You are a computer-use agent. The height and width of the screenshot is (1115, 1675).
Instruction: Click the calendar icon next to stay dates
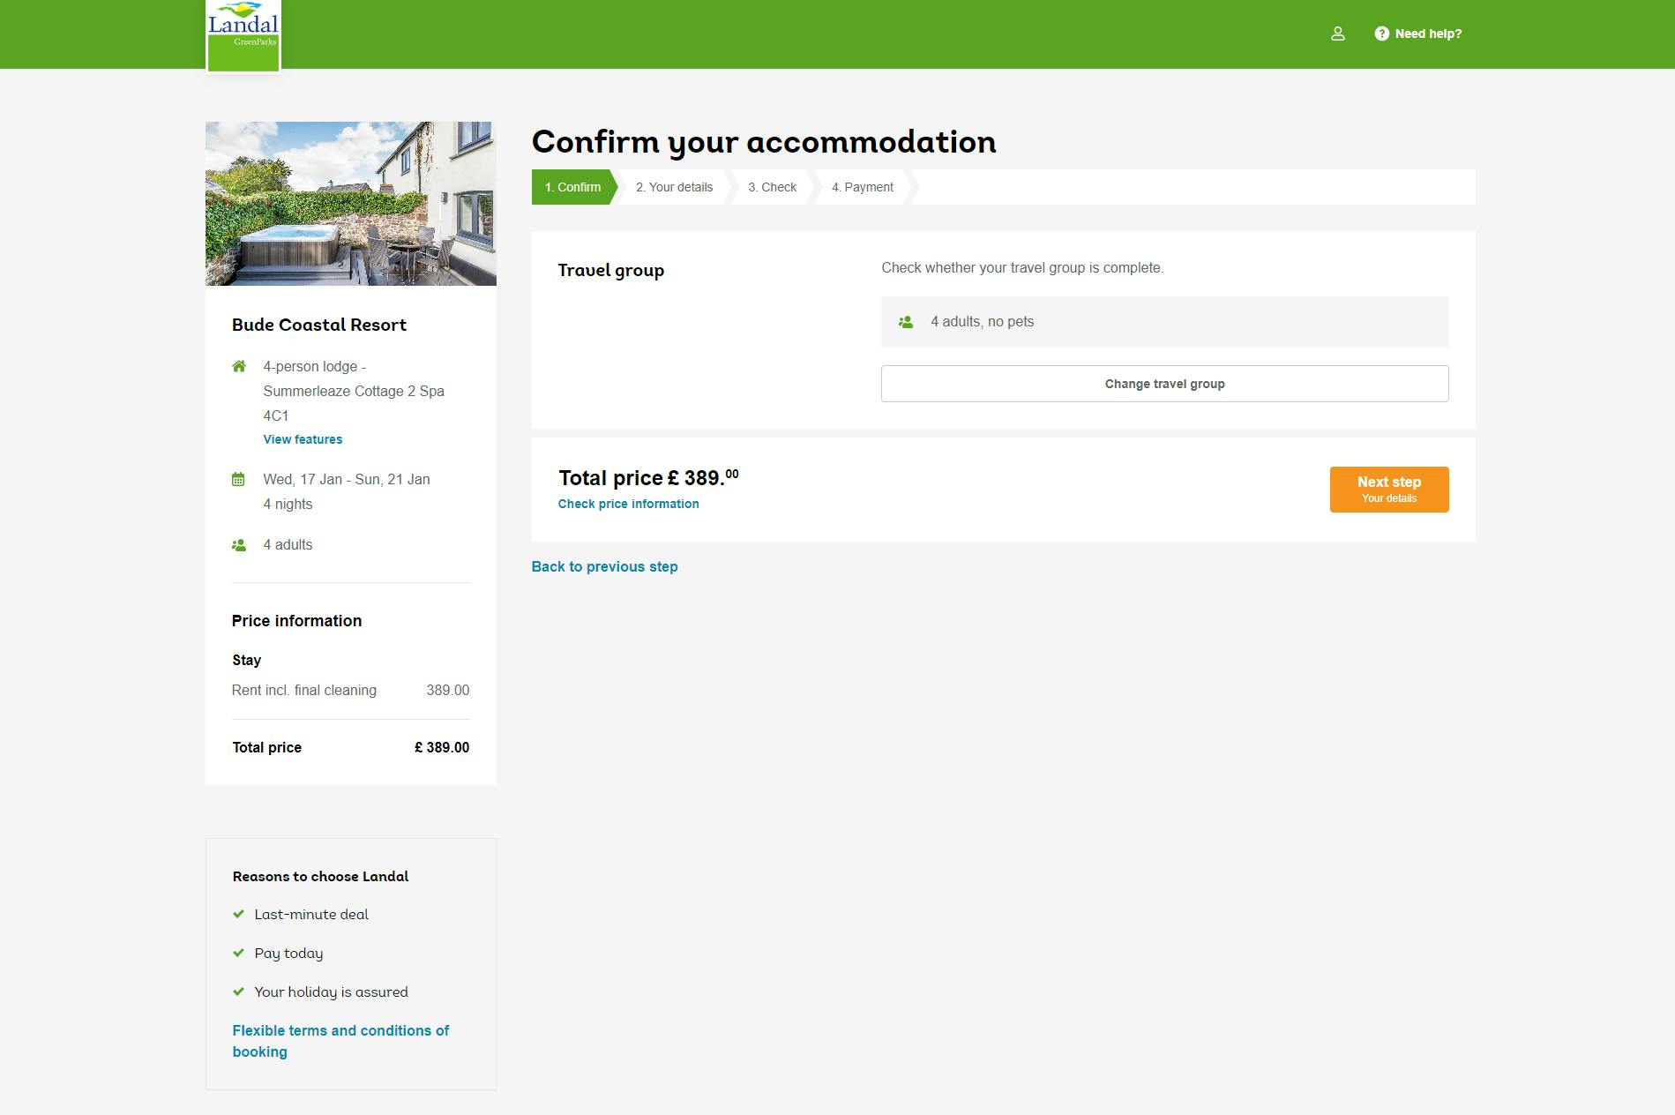[x=238, y=478]
